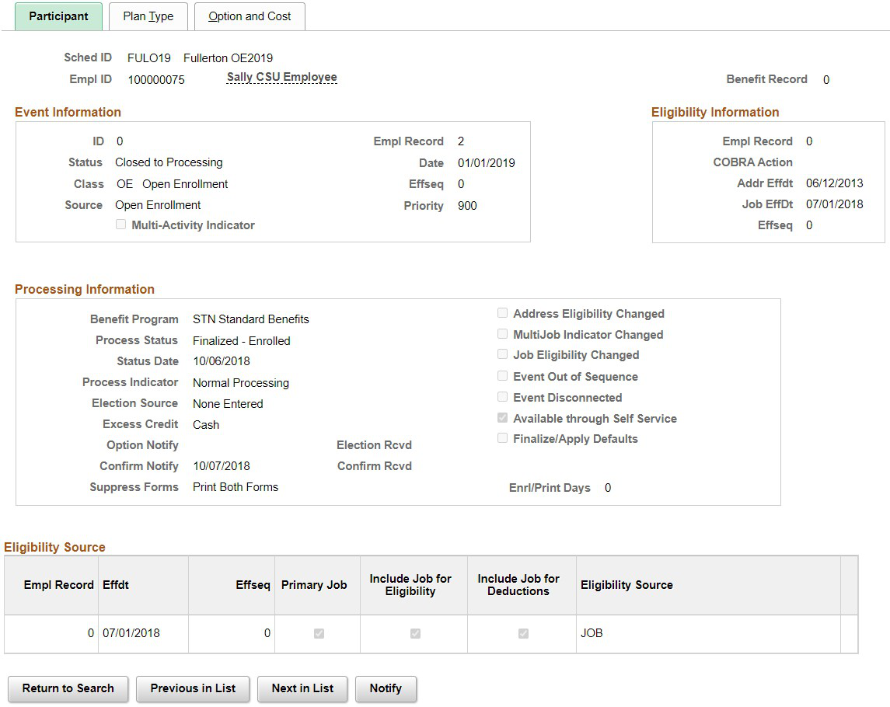Toggle Primary Job checkbox in table row
The width and height of the screenshot is (890, 707).
click(x=319, y=633)
